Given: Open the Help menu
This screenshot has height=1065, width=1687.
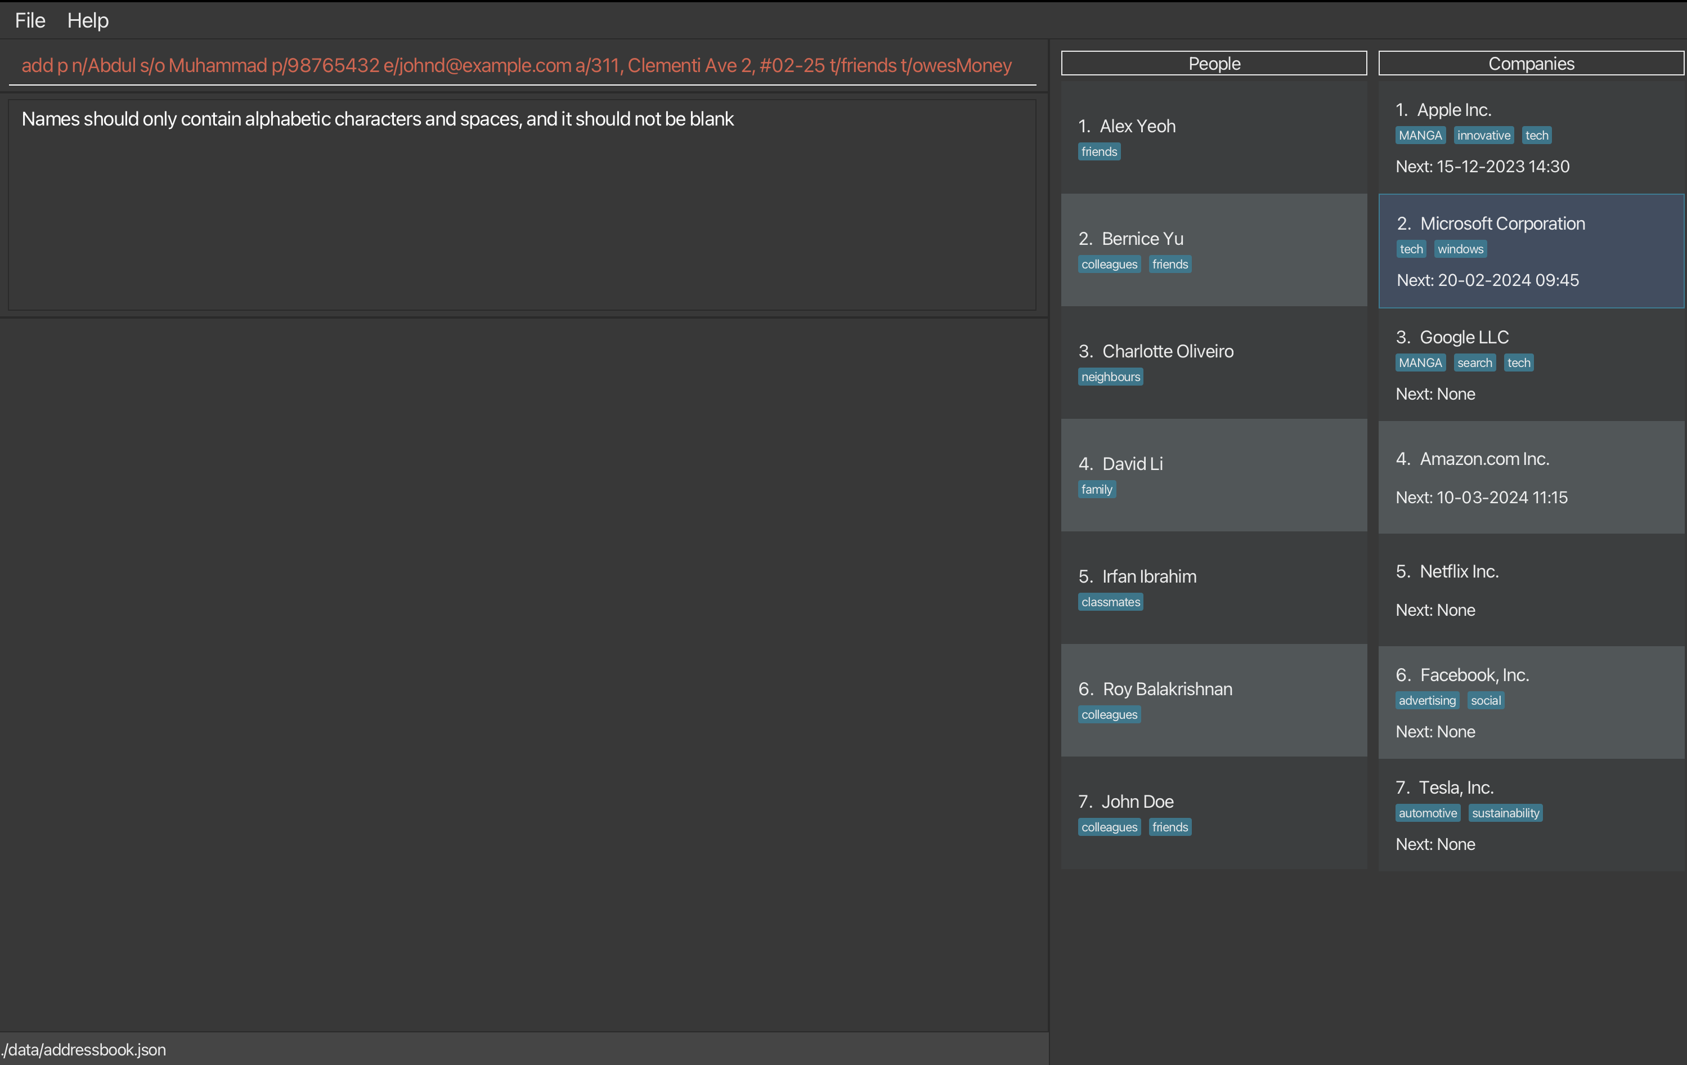Looking at the screenshot, I should (x=88, y=20).
